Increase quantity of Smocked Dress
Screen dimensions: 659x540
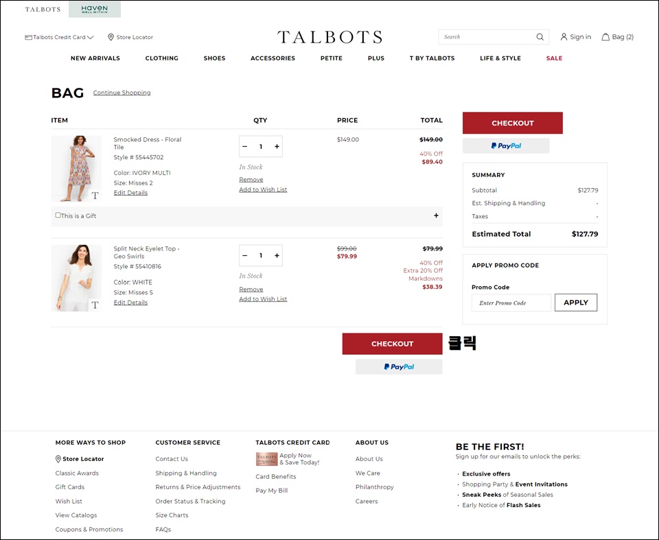point(277,147)
